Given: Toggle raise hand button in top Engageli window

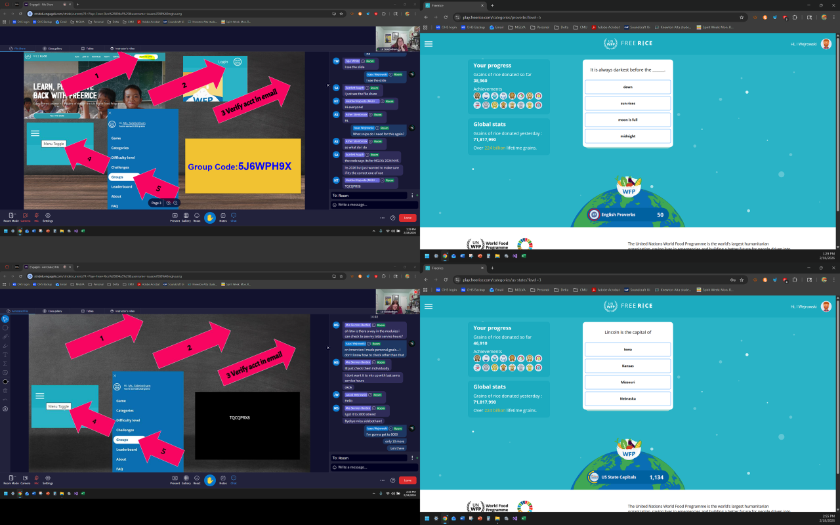Looking at the screenshot, I should [210, 217].
